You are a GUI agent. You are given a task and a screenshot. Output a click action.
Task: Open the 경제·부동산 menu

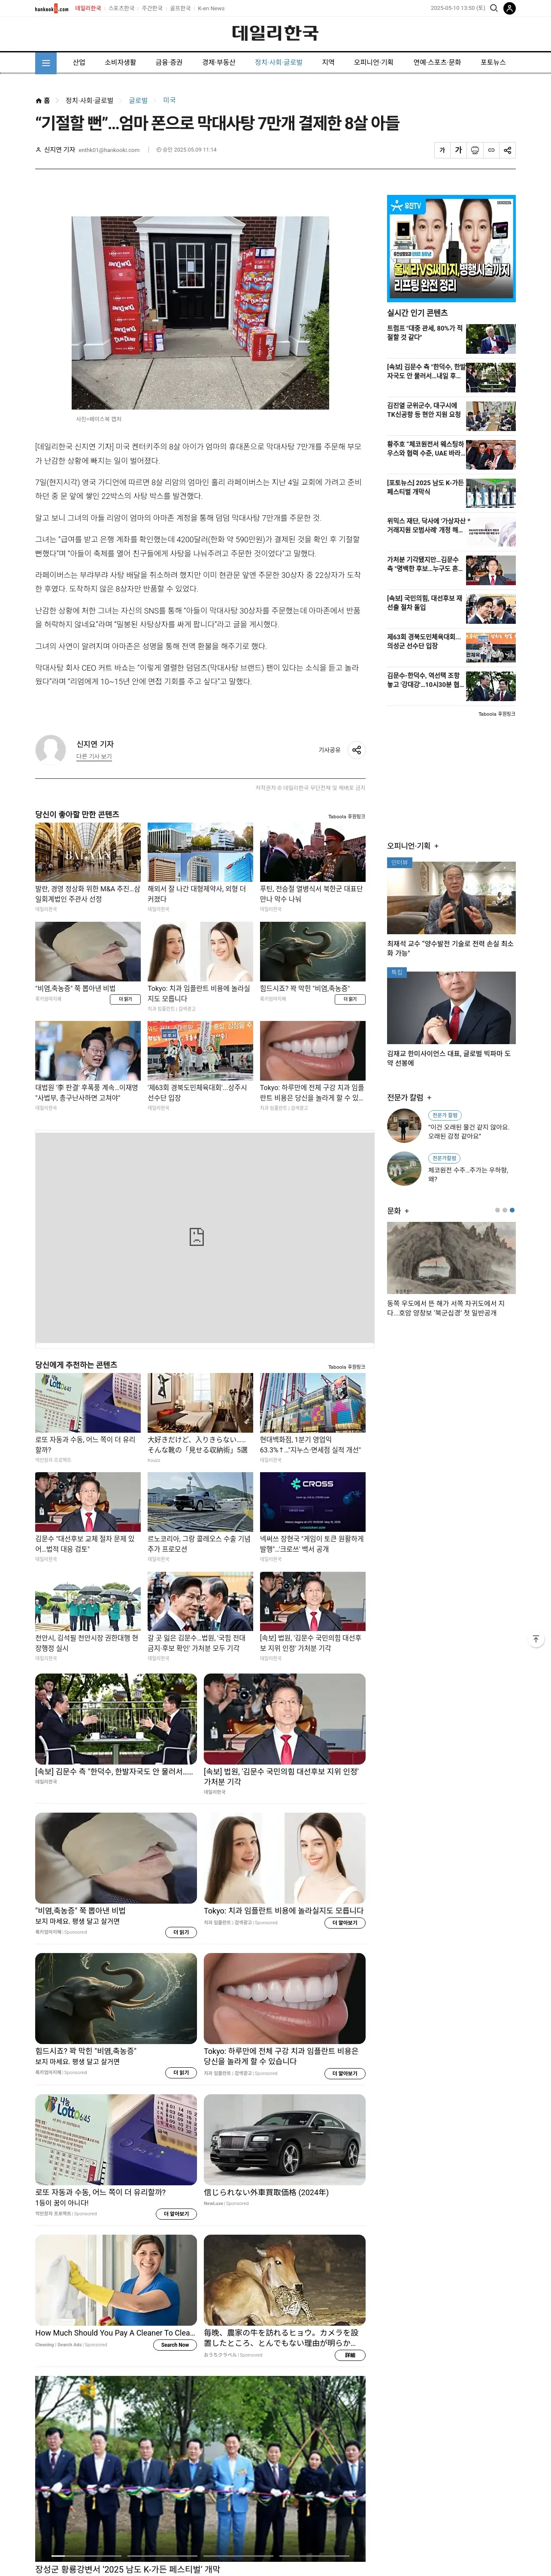[219, 62]
